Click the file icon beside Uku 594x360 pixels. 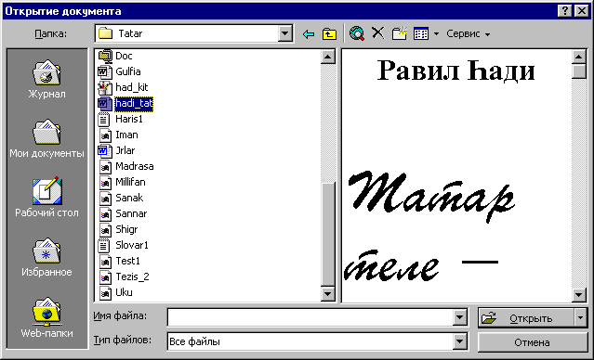[105, 292]
